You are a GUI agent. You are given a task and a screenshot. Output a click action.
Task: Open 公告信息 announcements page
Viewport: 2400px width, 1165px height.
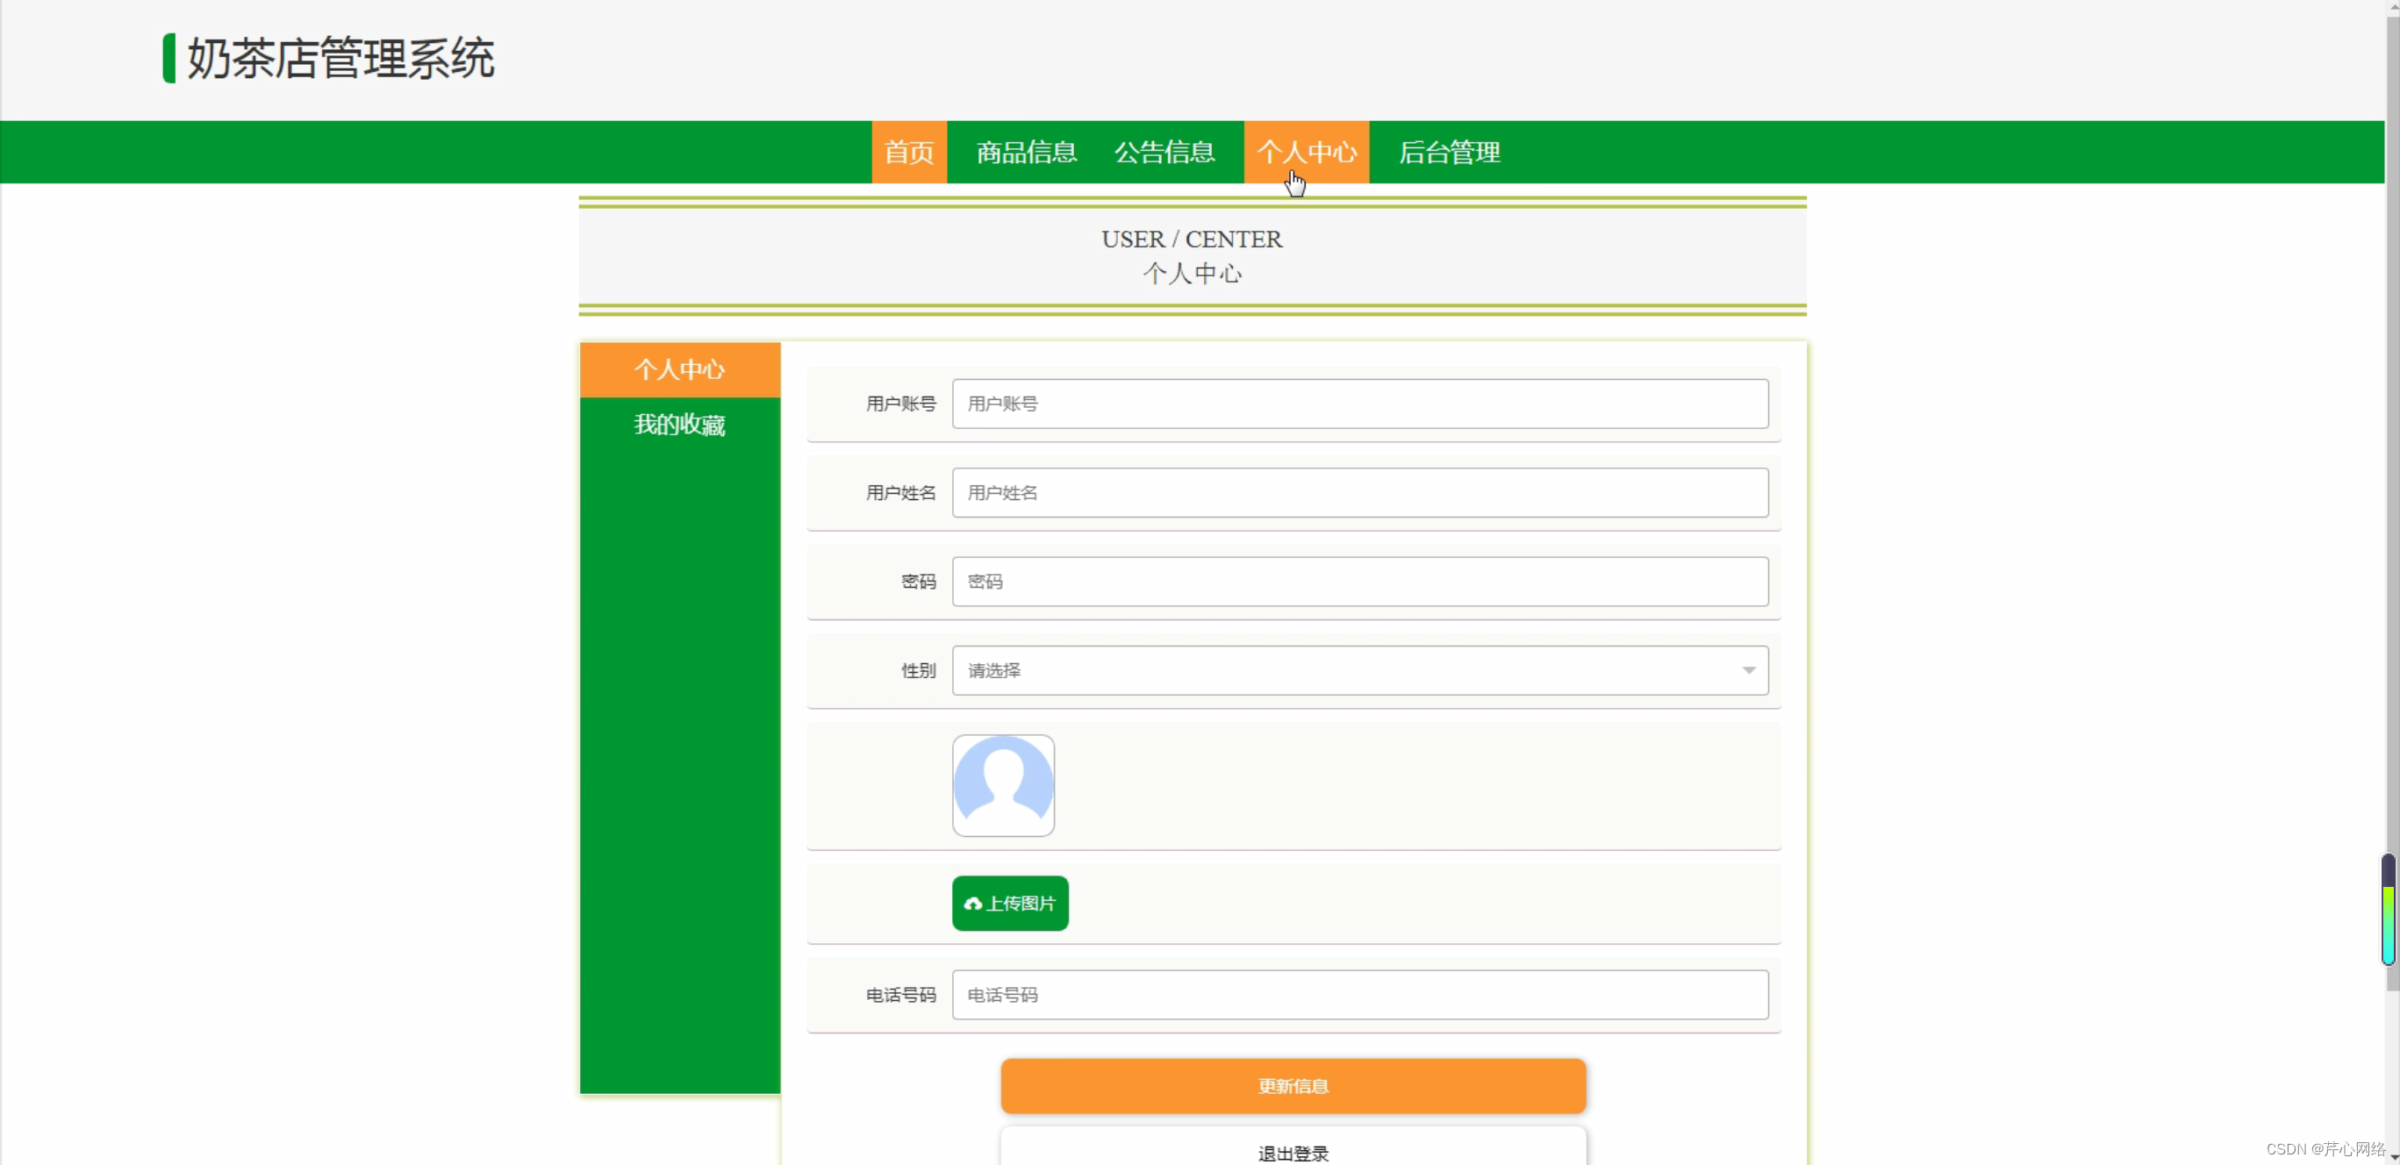(1164, 152)
